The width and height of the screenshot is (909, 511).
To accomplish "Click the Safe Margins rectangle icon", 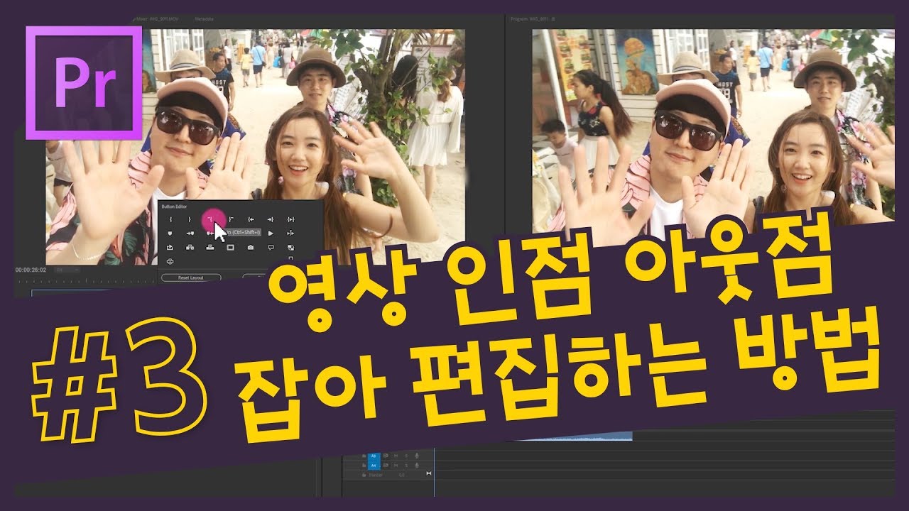I will [x=230, y=248].
